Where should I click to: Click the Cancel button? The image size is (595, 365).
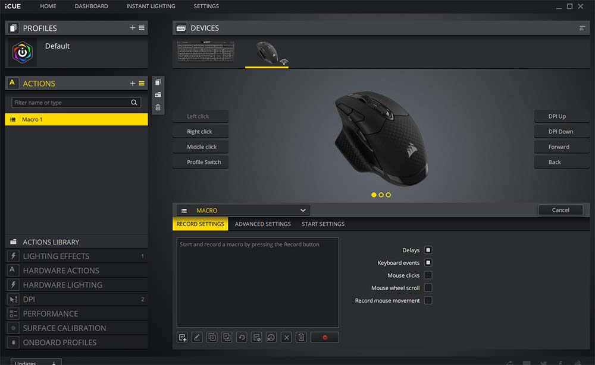(560, 210)
